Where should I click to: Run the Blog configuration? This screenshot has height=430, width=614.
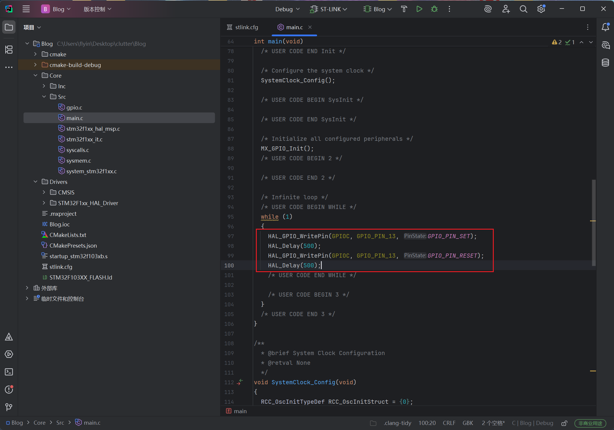(419, 9)
